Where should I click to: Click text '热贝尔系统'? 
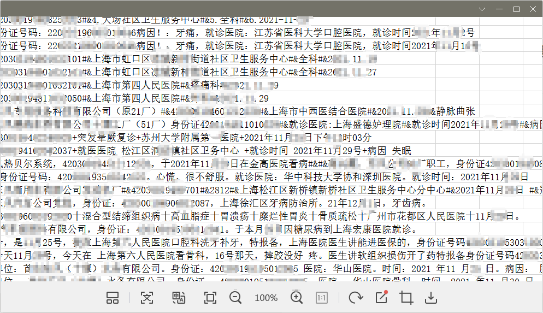tap(28, 164)
